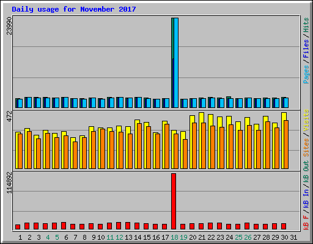This screenshot has height=244, width=313.
Task: Click the red kB bar for day 6
Action: click(x=64, y=226)
